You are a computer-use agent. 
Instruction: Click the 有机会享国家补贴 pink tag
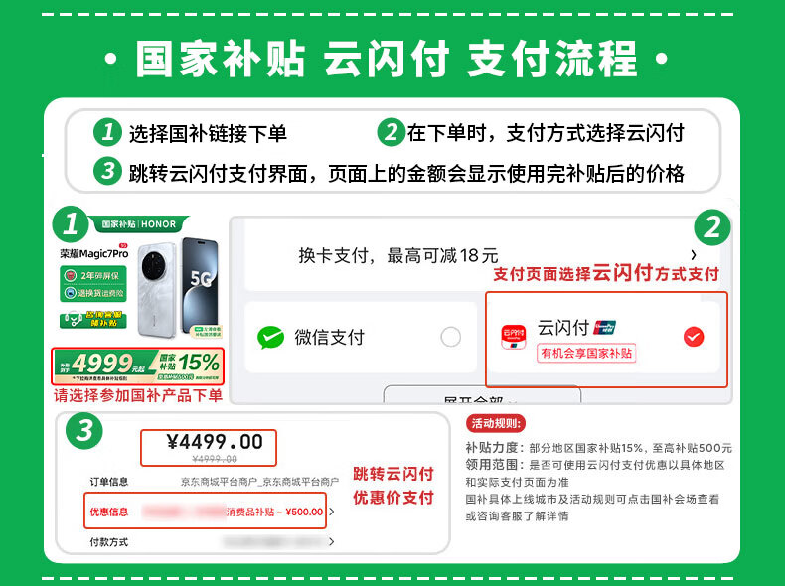(586, 353)
